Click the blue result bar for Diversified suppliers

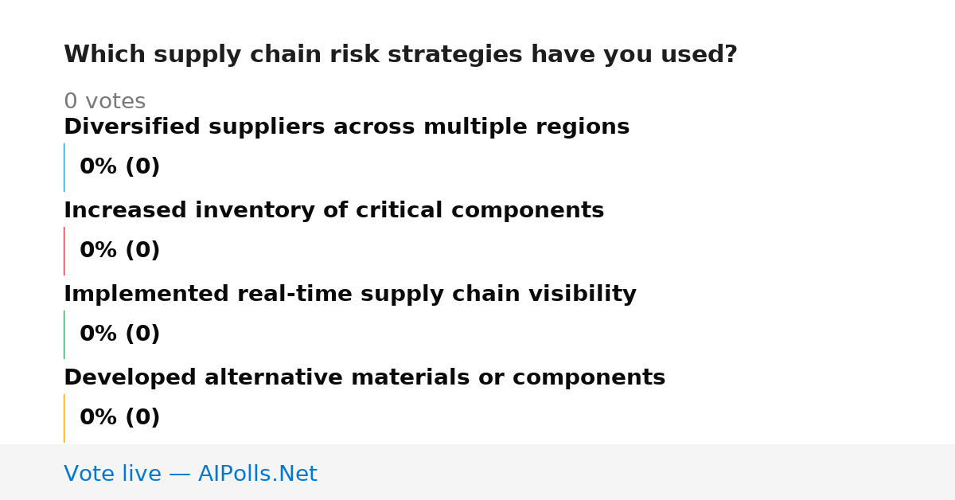[x=64, y=167]
